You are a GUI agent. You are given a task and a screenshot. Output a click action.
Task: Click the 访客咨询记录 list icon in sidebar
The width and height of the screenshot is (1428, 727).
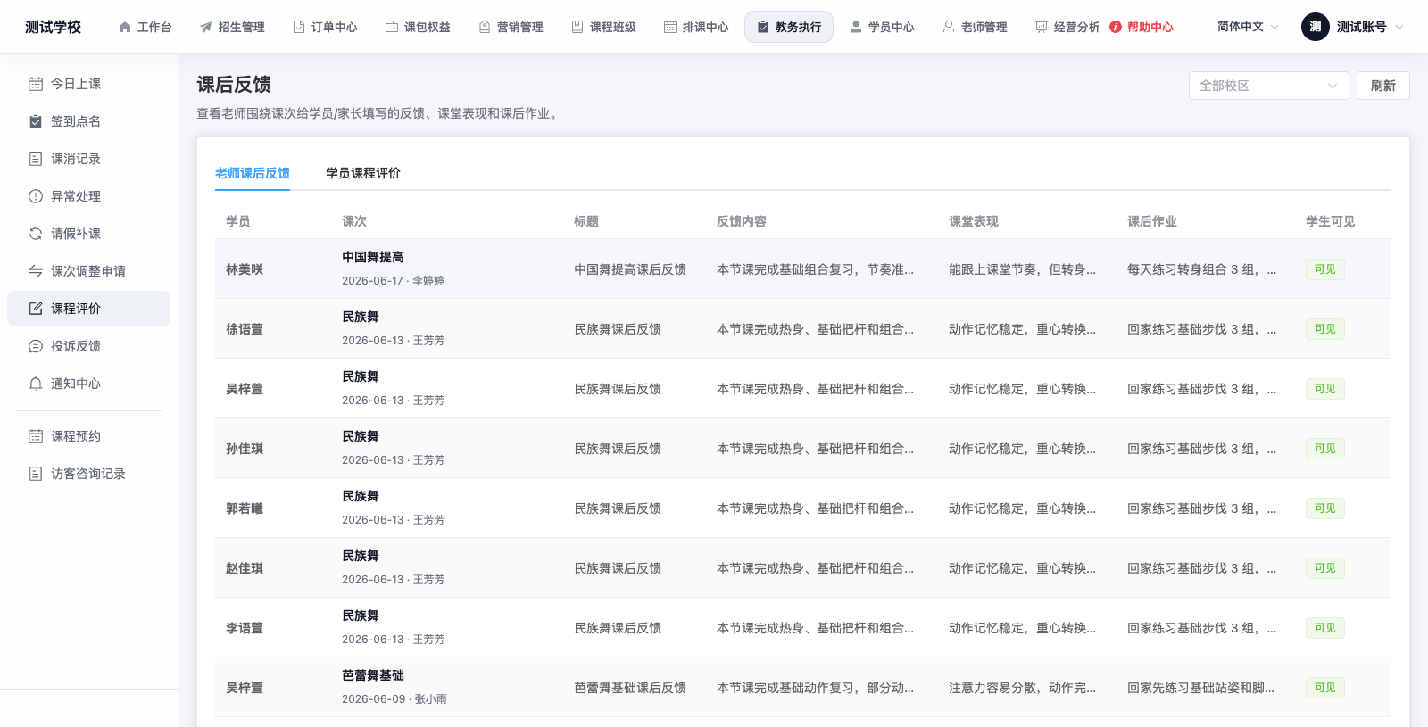click(36, 474)
